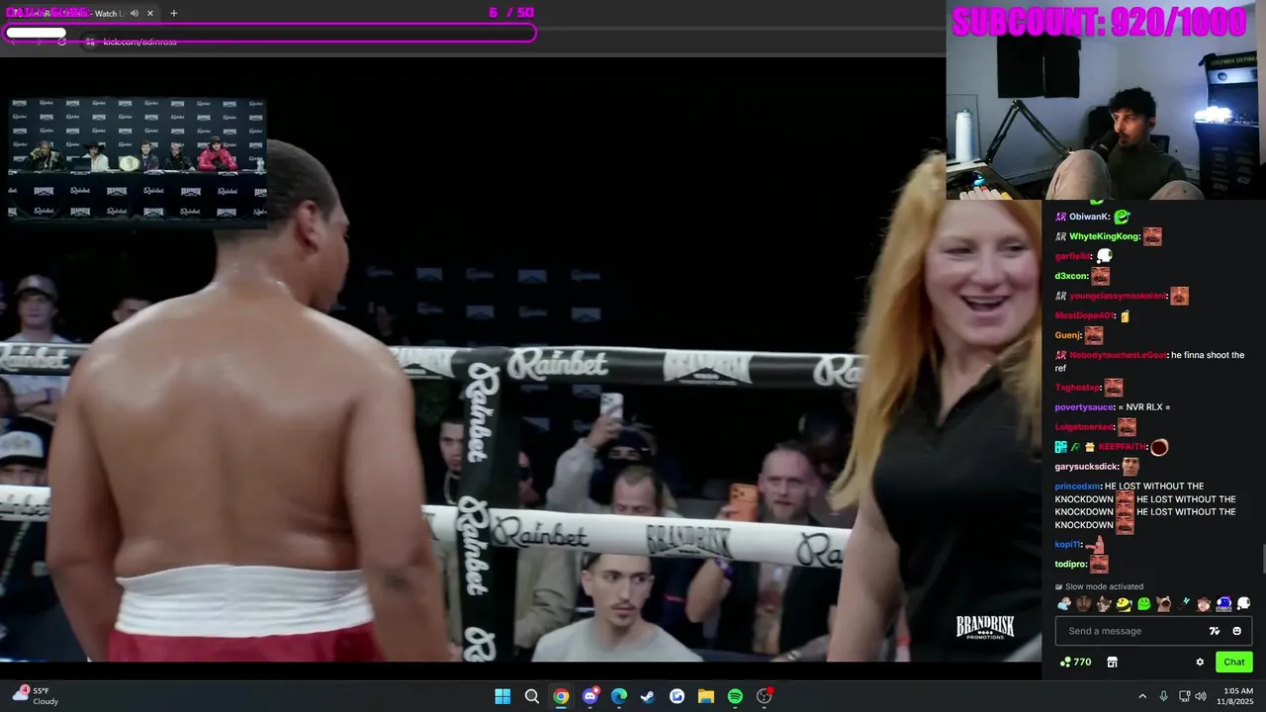1266x712 pixels.
Task: Open username WhyteKingKong in chat
Action: coord(1105,236)
